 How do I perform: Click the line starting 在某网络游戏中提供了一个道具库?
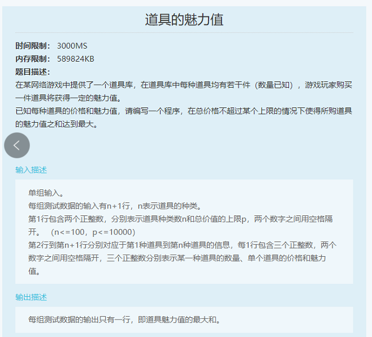click(x=184, y=85)
